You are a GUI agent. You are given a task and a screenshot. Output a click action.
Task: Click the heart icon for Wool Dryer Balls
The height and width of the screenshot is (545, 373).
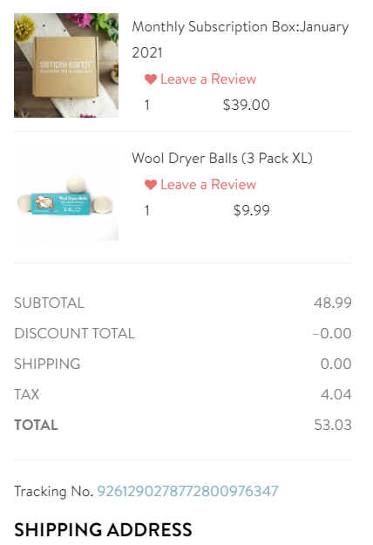point(151,185)
